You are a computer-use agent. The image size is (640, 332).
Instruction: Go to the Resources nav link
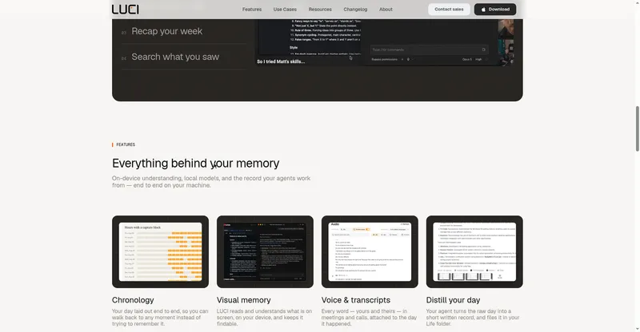pyautogui.click(x=320, y=10)
